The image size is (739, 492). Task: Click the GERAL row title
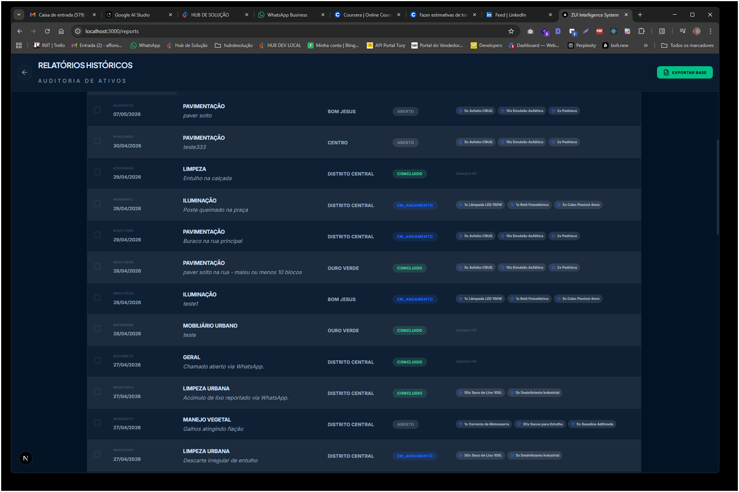tap(192, 357)
